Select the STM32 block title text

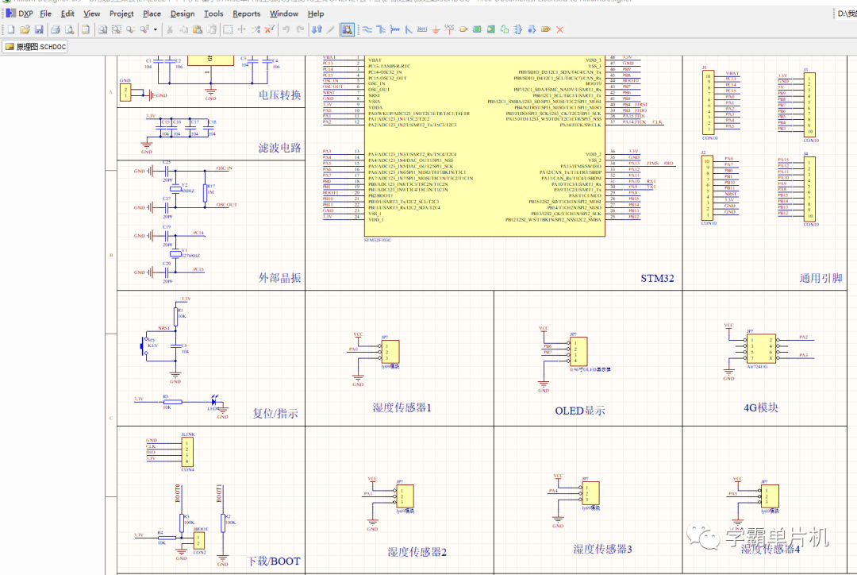point(657,279)
